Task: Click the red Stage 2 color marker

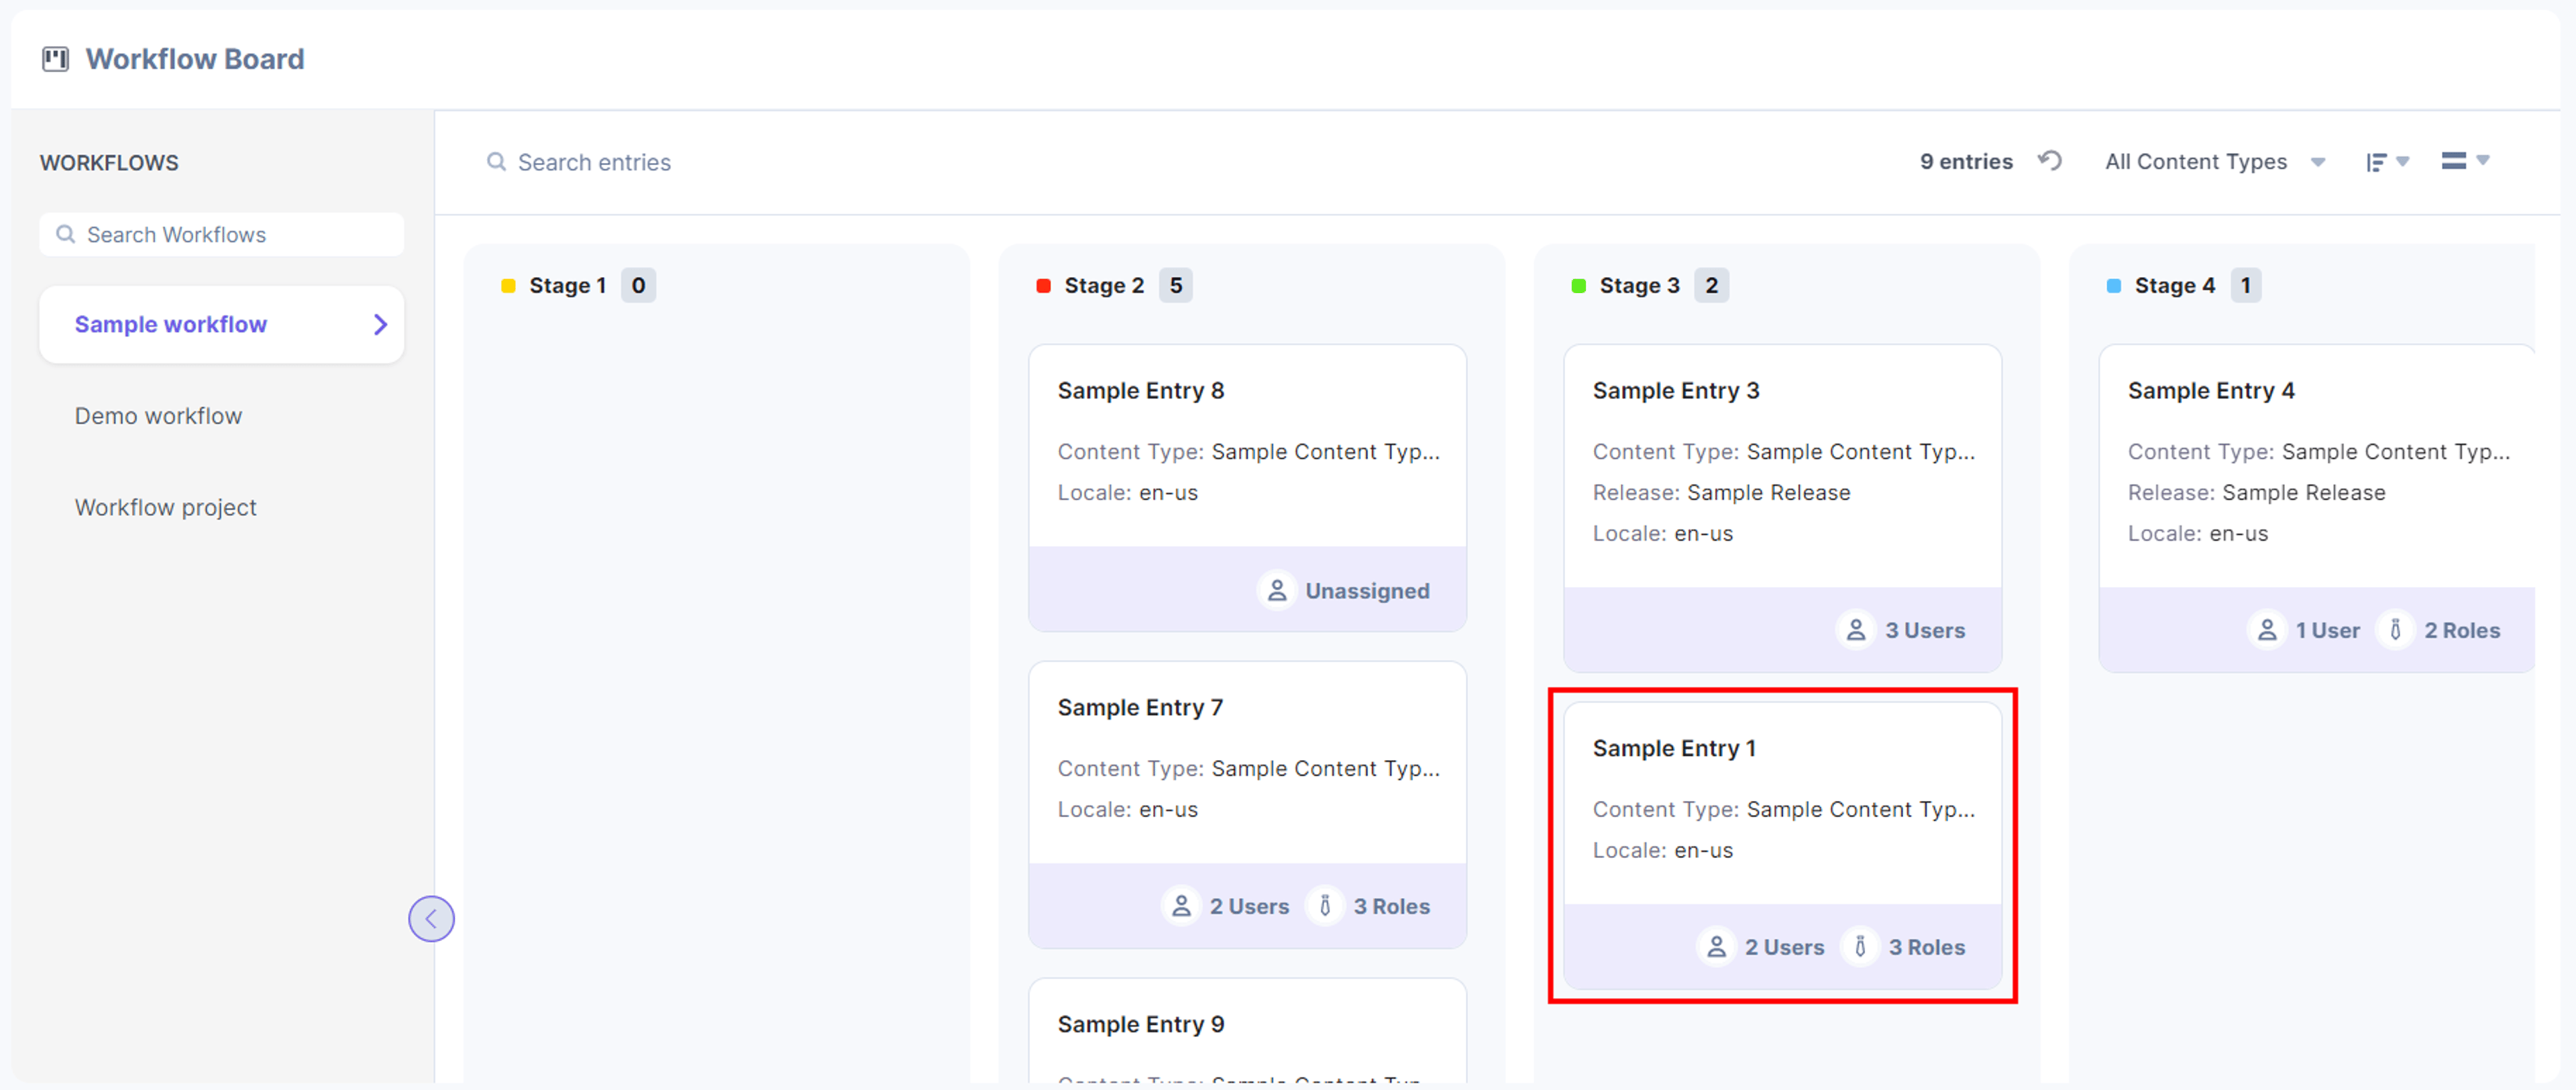Action: [1043, 286]
